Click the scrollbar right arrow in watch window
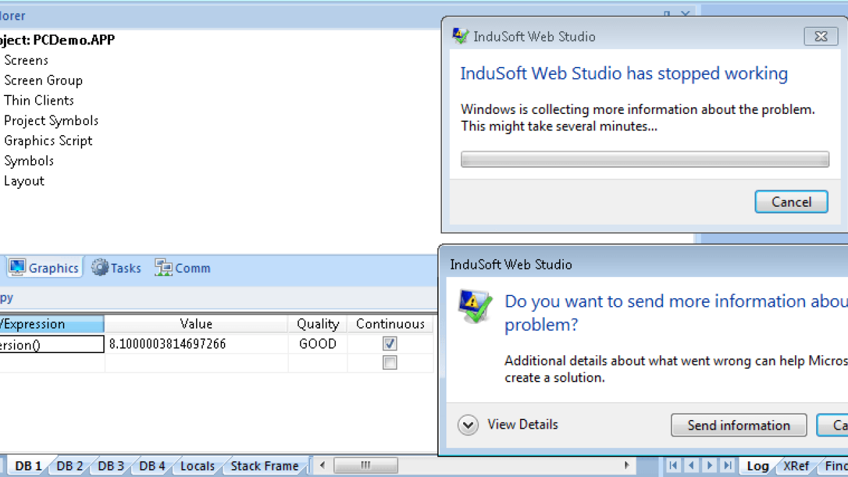 pos(628,466)
